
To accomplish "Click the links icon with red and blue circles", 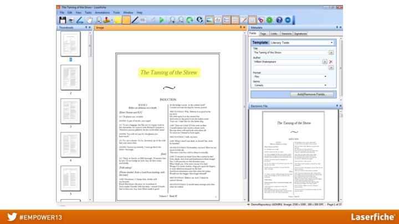I will tap(261, 20).
